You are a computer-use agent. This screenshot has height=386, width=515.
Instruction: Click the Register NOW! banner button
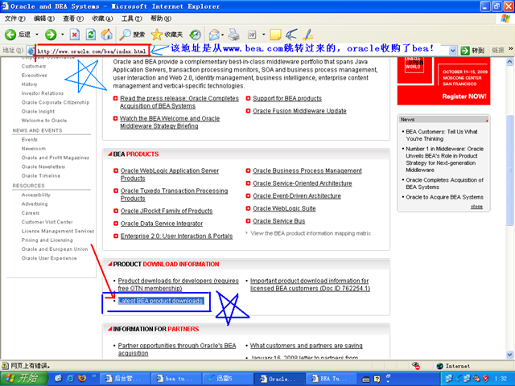tap(464, 96)
